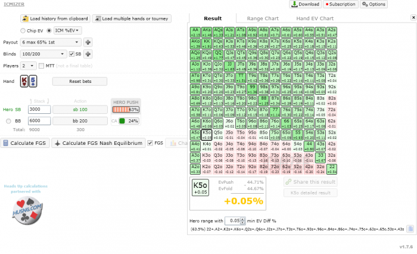Image resolution: width=417 pixels, height=254 pixels.
Task: Click Calculate FGS Nash Equilibrium
Action: pos(98,143)
